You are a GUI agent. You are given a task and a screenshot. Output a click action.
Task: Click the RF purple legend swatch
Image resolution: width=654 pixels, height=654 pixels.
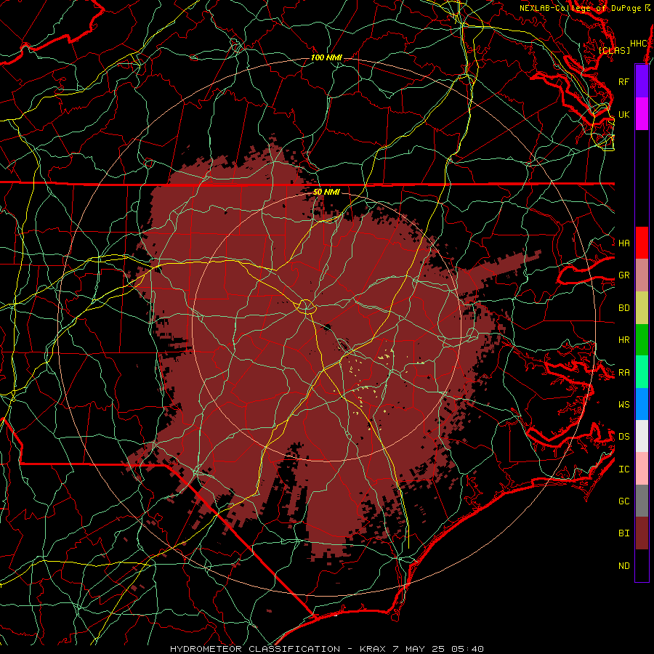coord(642,81)
